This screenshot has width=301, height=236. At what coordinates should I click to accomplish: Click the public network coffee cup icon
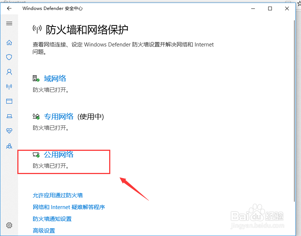(36, 155)
